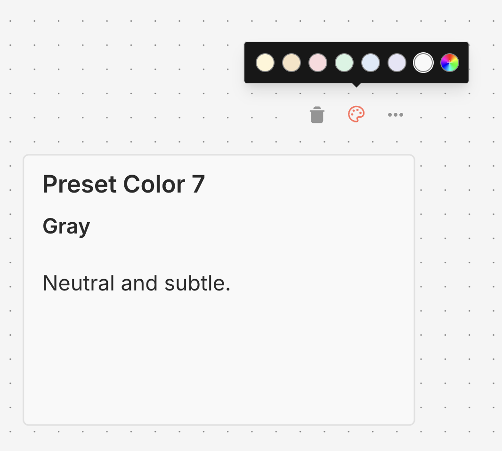502x451 pixels.
Task: Click the 'Preset Color 7' note title
Action: [124, 184]
